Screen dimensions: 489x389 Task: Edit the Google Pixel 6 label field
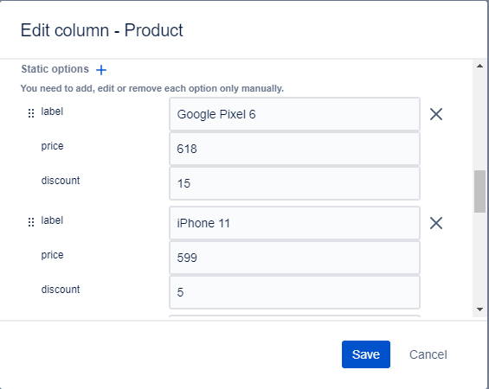click(295, 114)
